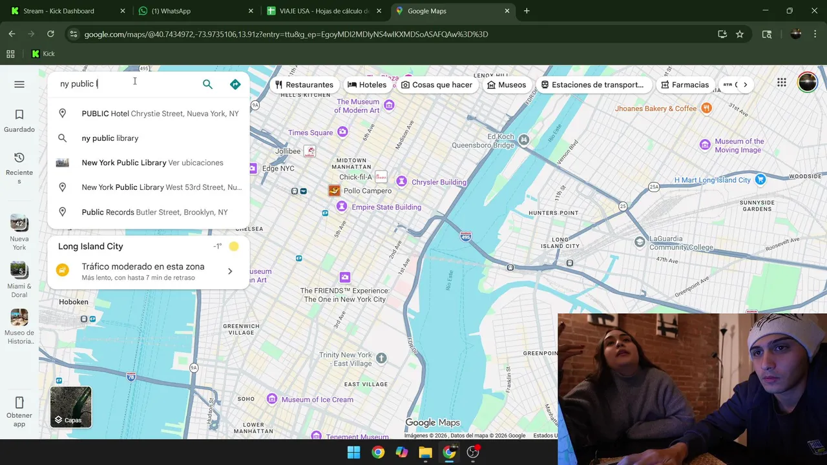Filter map by Hoteles chip
827x465 pixels.
click(367, 85)
